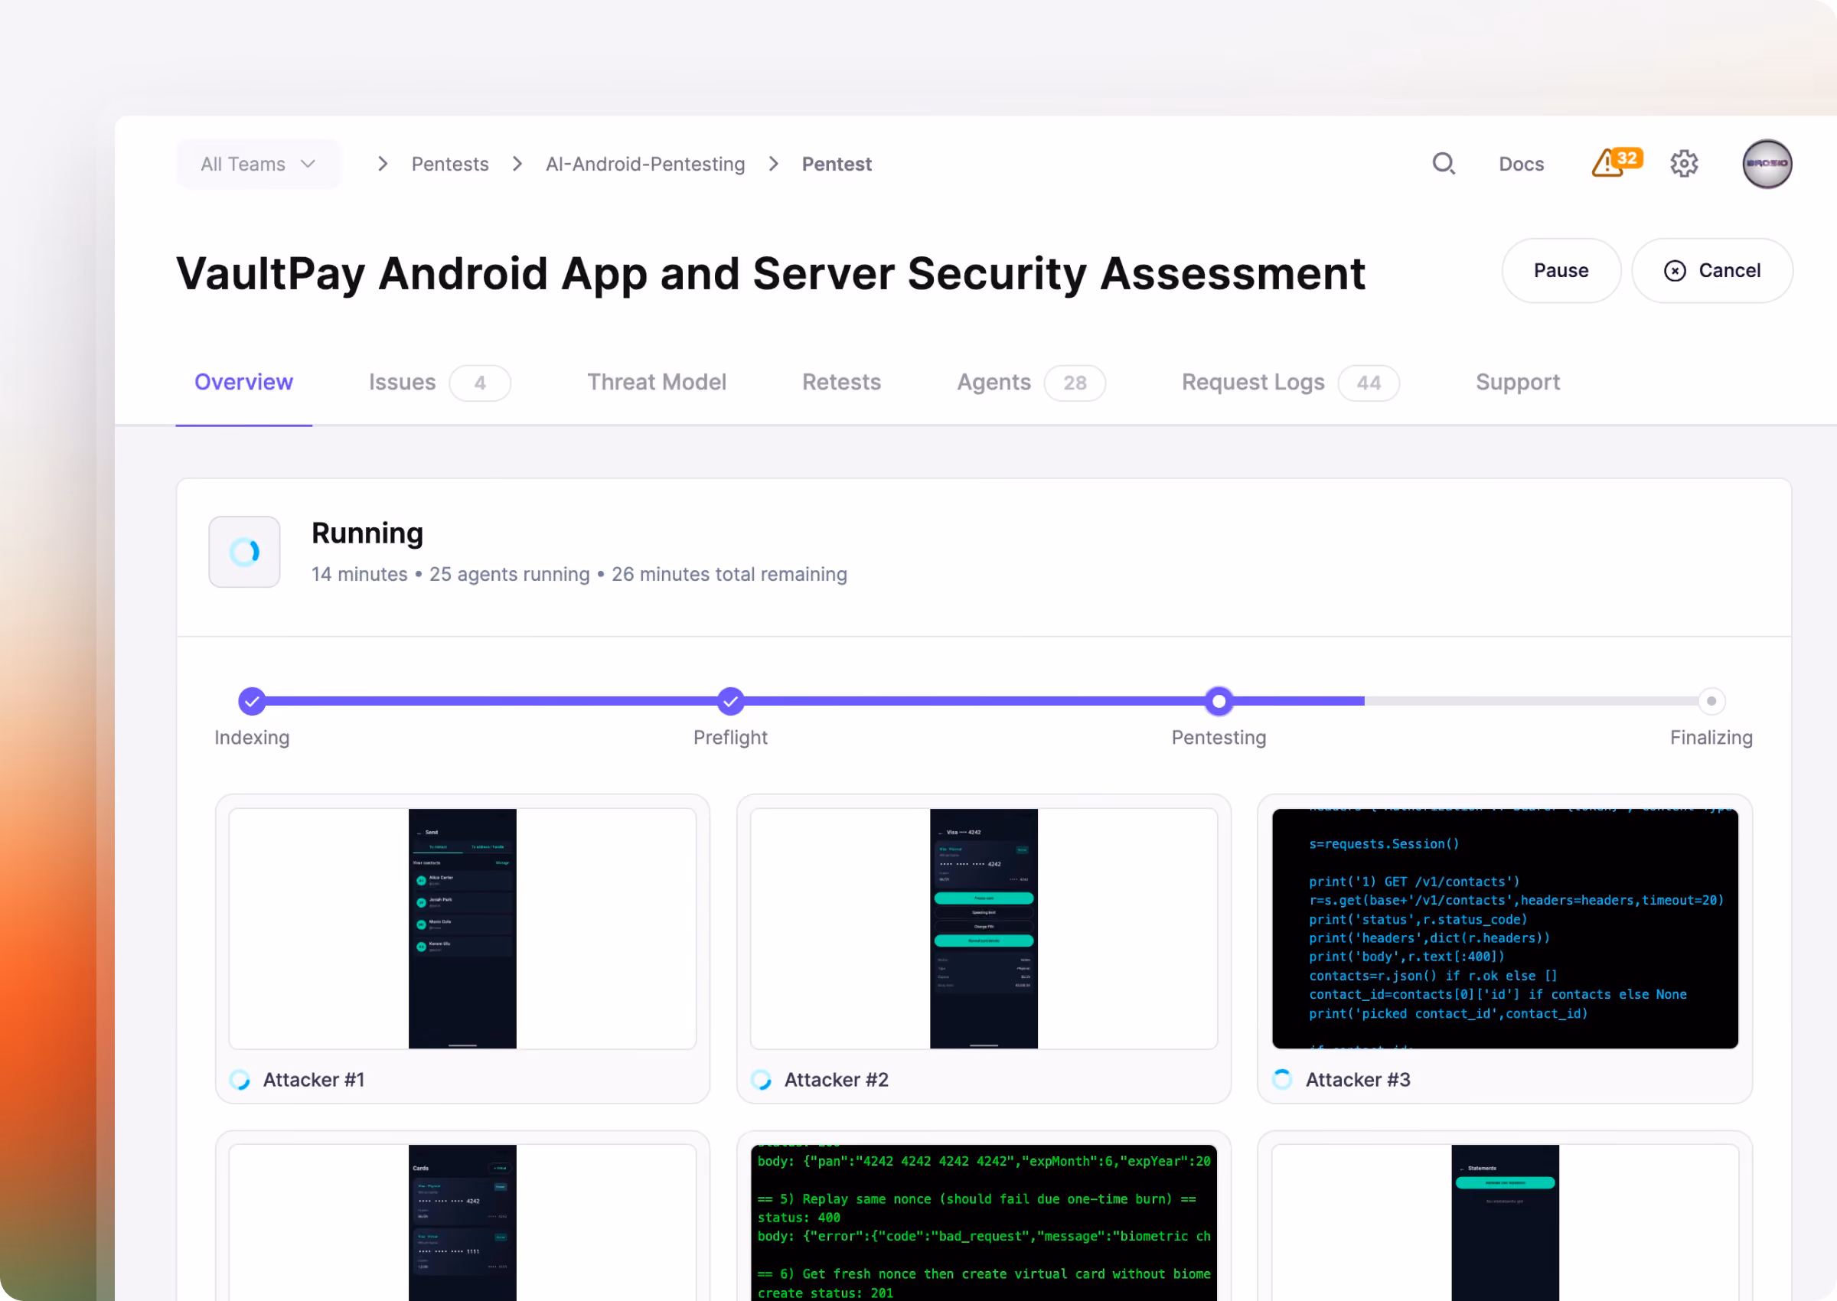The height and width of the screenshot is (1301, 1837).
Task: Open the Attacker #3 terminal preview
Action: pos(1505,928)
